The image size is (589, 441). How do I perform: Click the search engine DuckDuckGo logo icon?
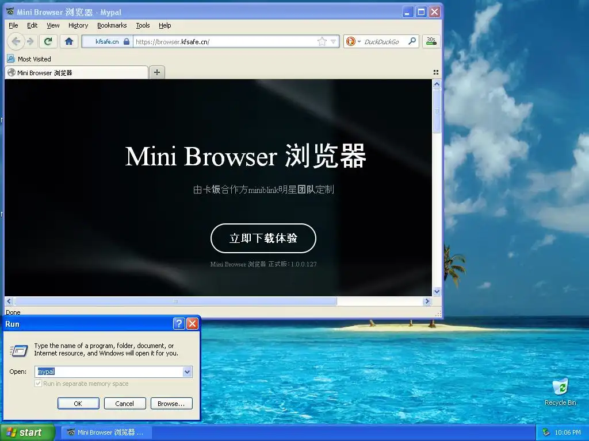tap(350, 41)
